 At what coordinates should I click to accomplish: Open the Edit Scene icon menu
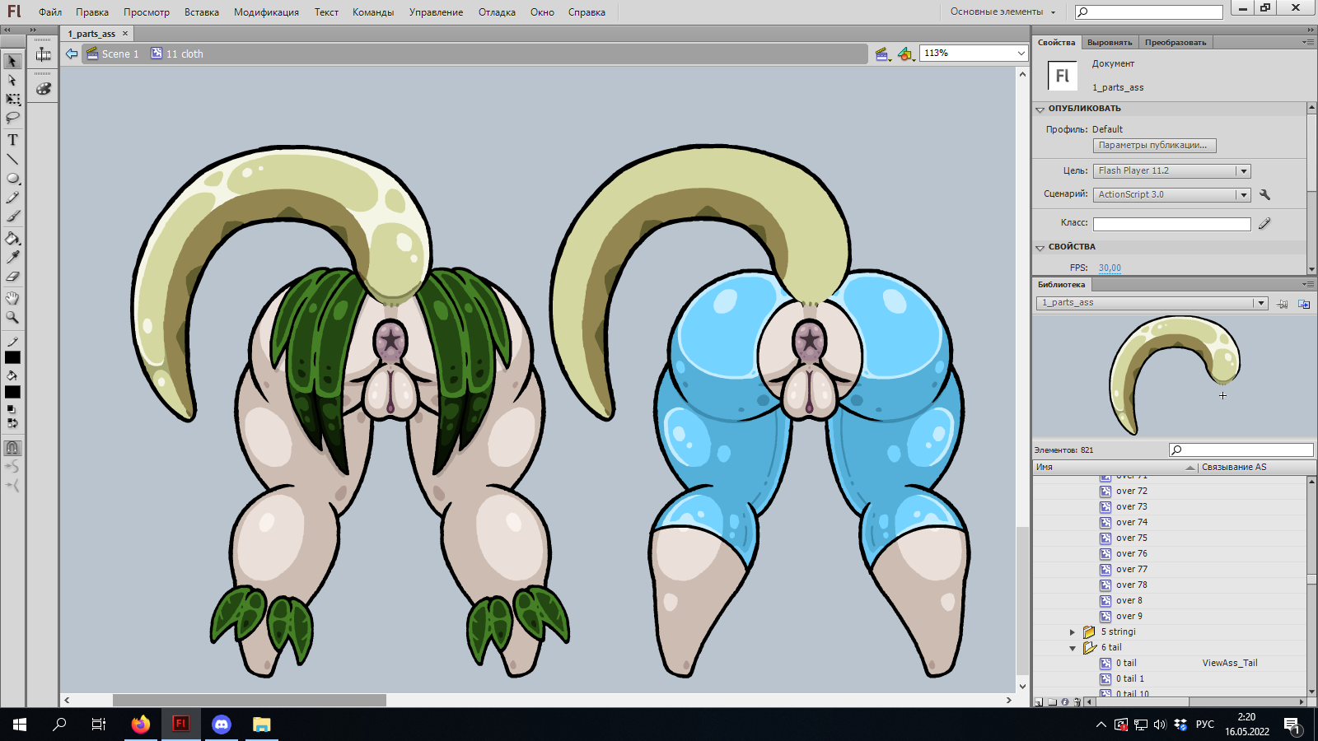[x=883, y=54]
